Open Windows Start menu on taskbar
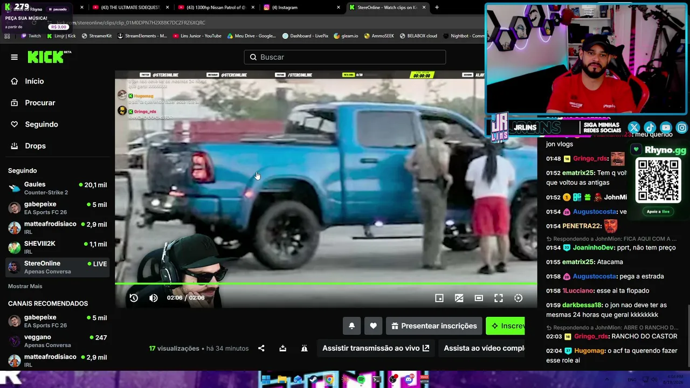690x388 pixels. coord(265,380)
